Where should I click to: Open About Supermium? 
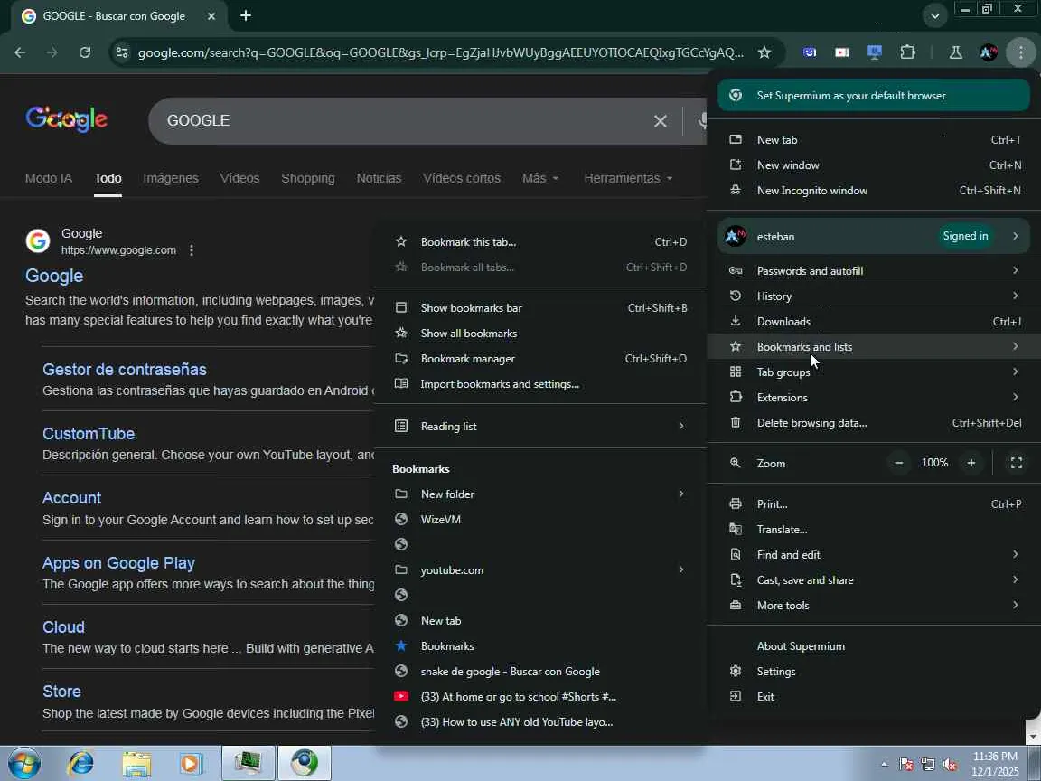click(x=875, y=646)
